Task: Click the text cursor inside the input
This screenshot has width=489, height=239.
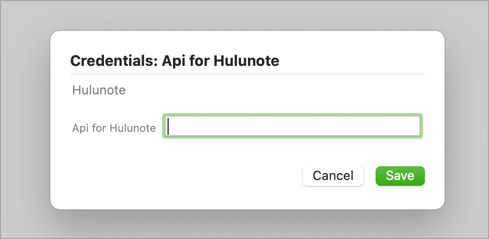Action: click(x=169, y=126)
